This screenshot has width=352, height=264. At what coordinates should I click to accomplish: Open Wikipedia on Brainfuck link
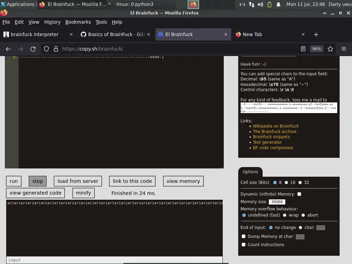[x=276, y=126]
